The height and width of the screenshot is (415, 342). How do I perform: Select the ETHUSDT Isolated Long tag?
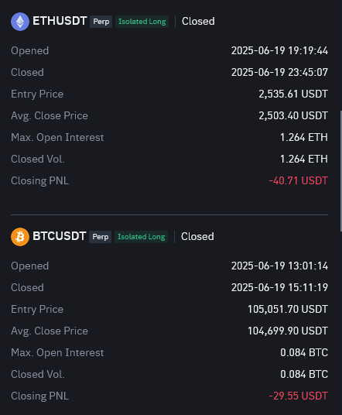tap(142, 22)
